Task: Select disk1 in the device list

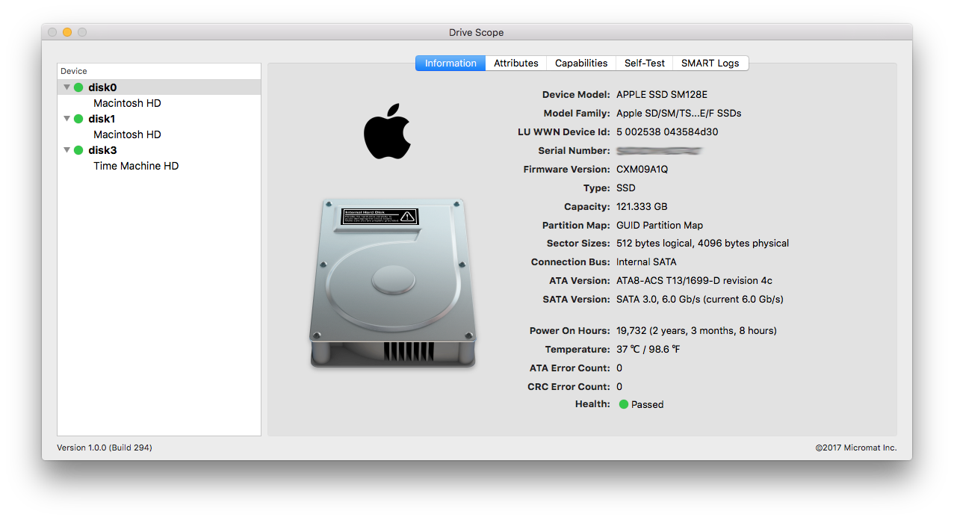Action: 159,119
